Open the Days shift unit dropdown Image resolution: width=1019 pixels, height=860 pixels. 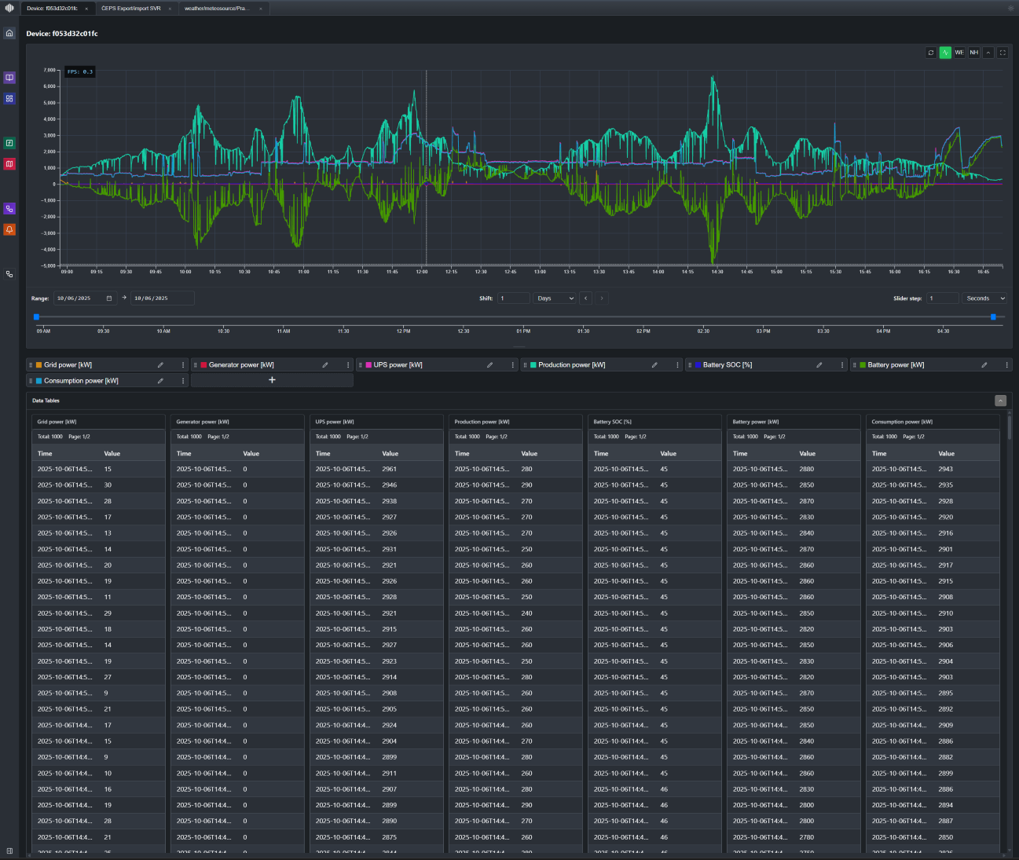(x=555, y=298)
